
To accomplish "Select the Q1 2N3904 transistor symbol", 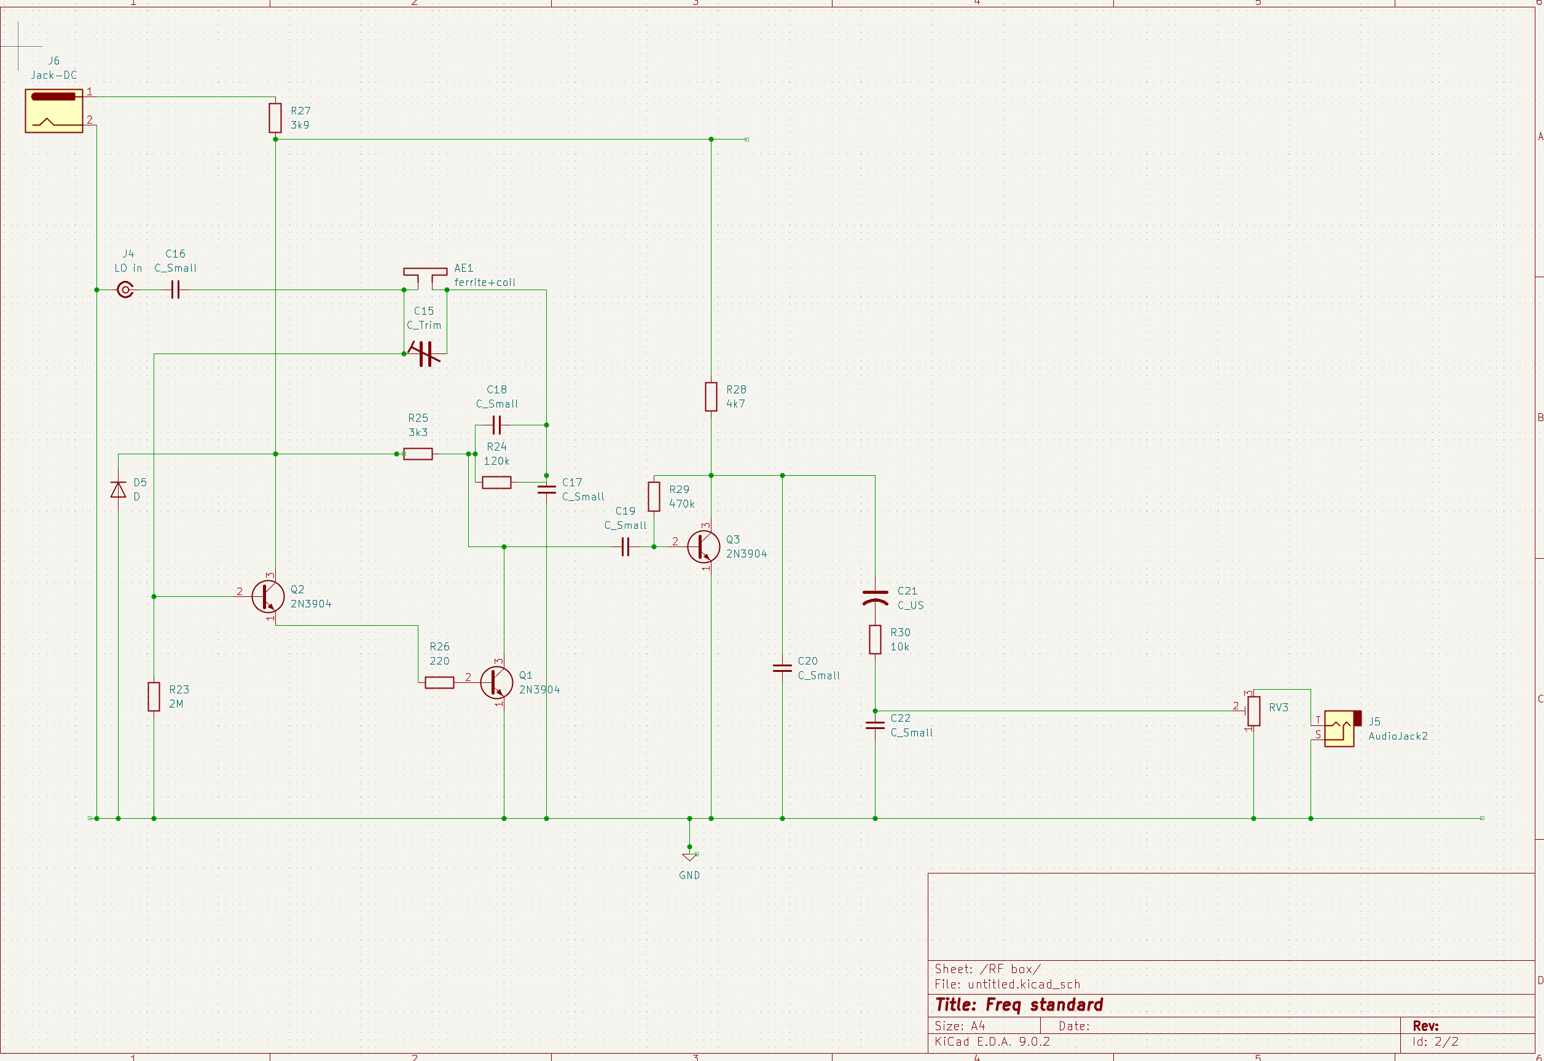I will 496,682.
